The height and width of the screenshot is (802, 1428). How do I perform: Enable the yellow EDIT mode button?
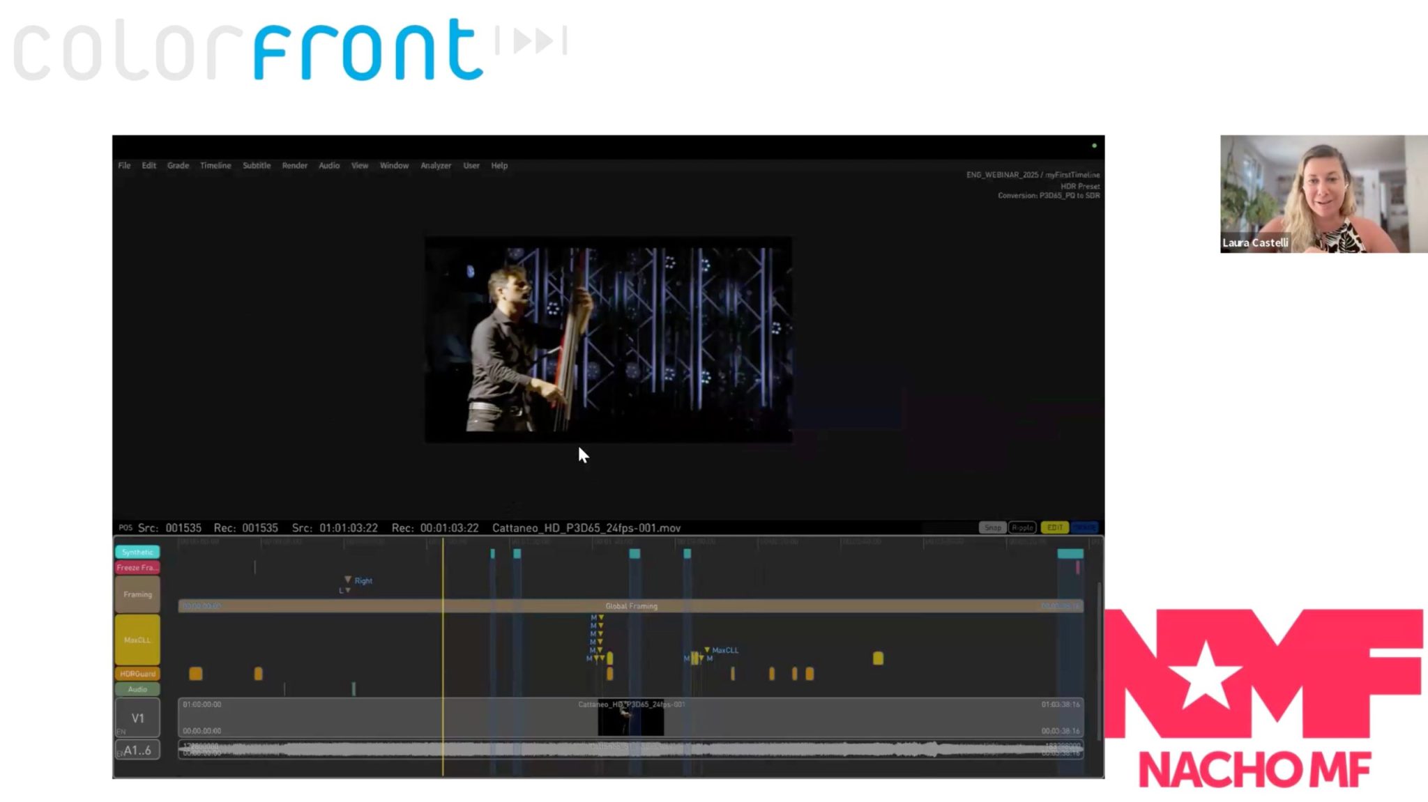pos(1054,527)
